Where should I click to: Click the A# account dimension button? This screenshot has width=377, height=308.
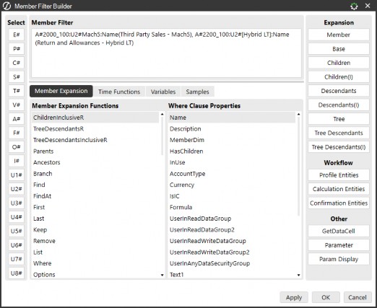tap(17, 119)
